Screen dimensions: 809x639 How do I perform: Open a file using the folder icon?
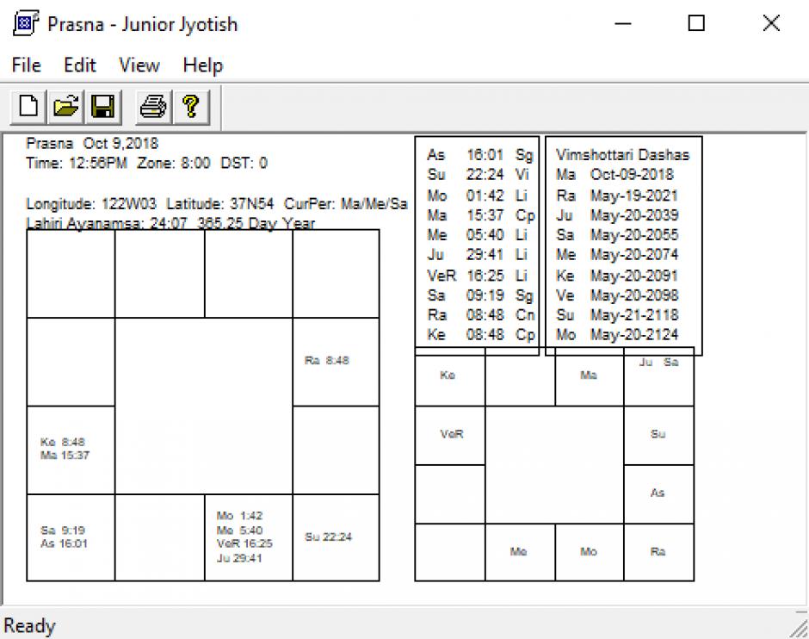click(x=66, y=107)
